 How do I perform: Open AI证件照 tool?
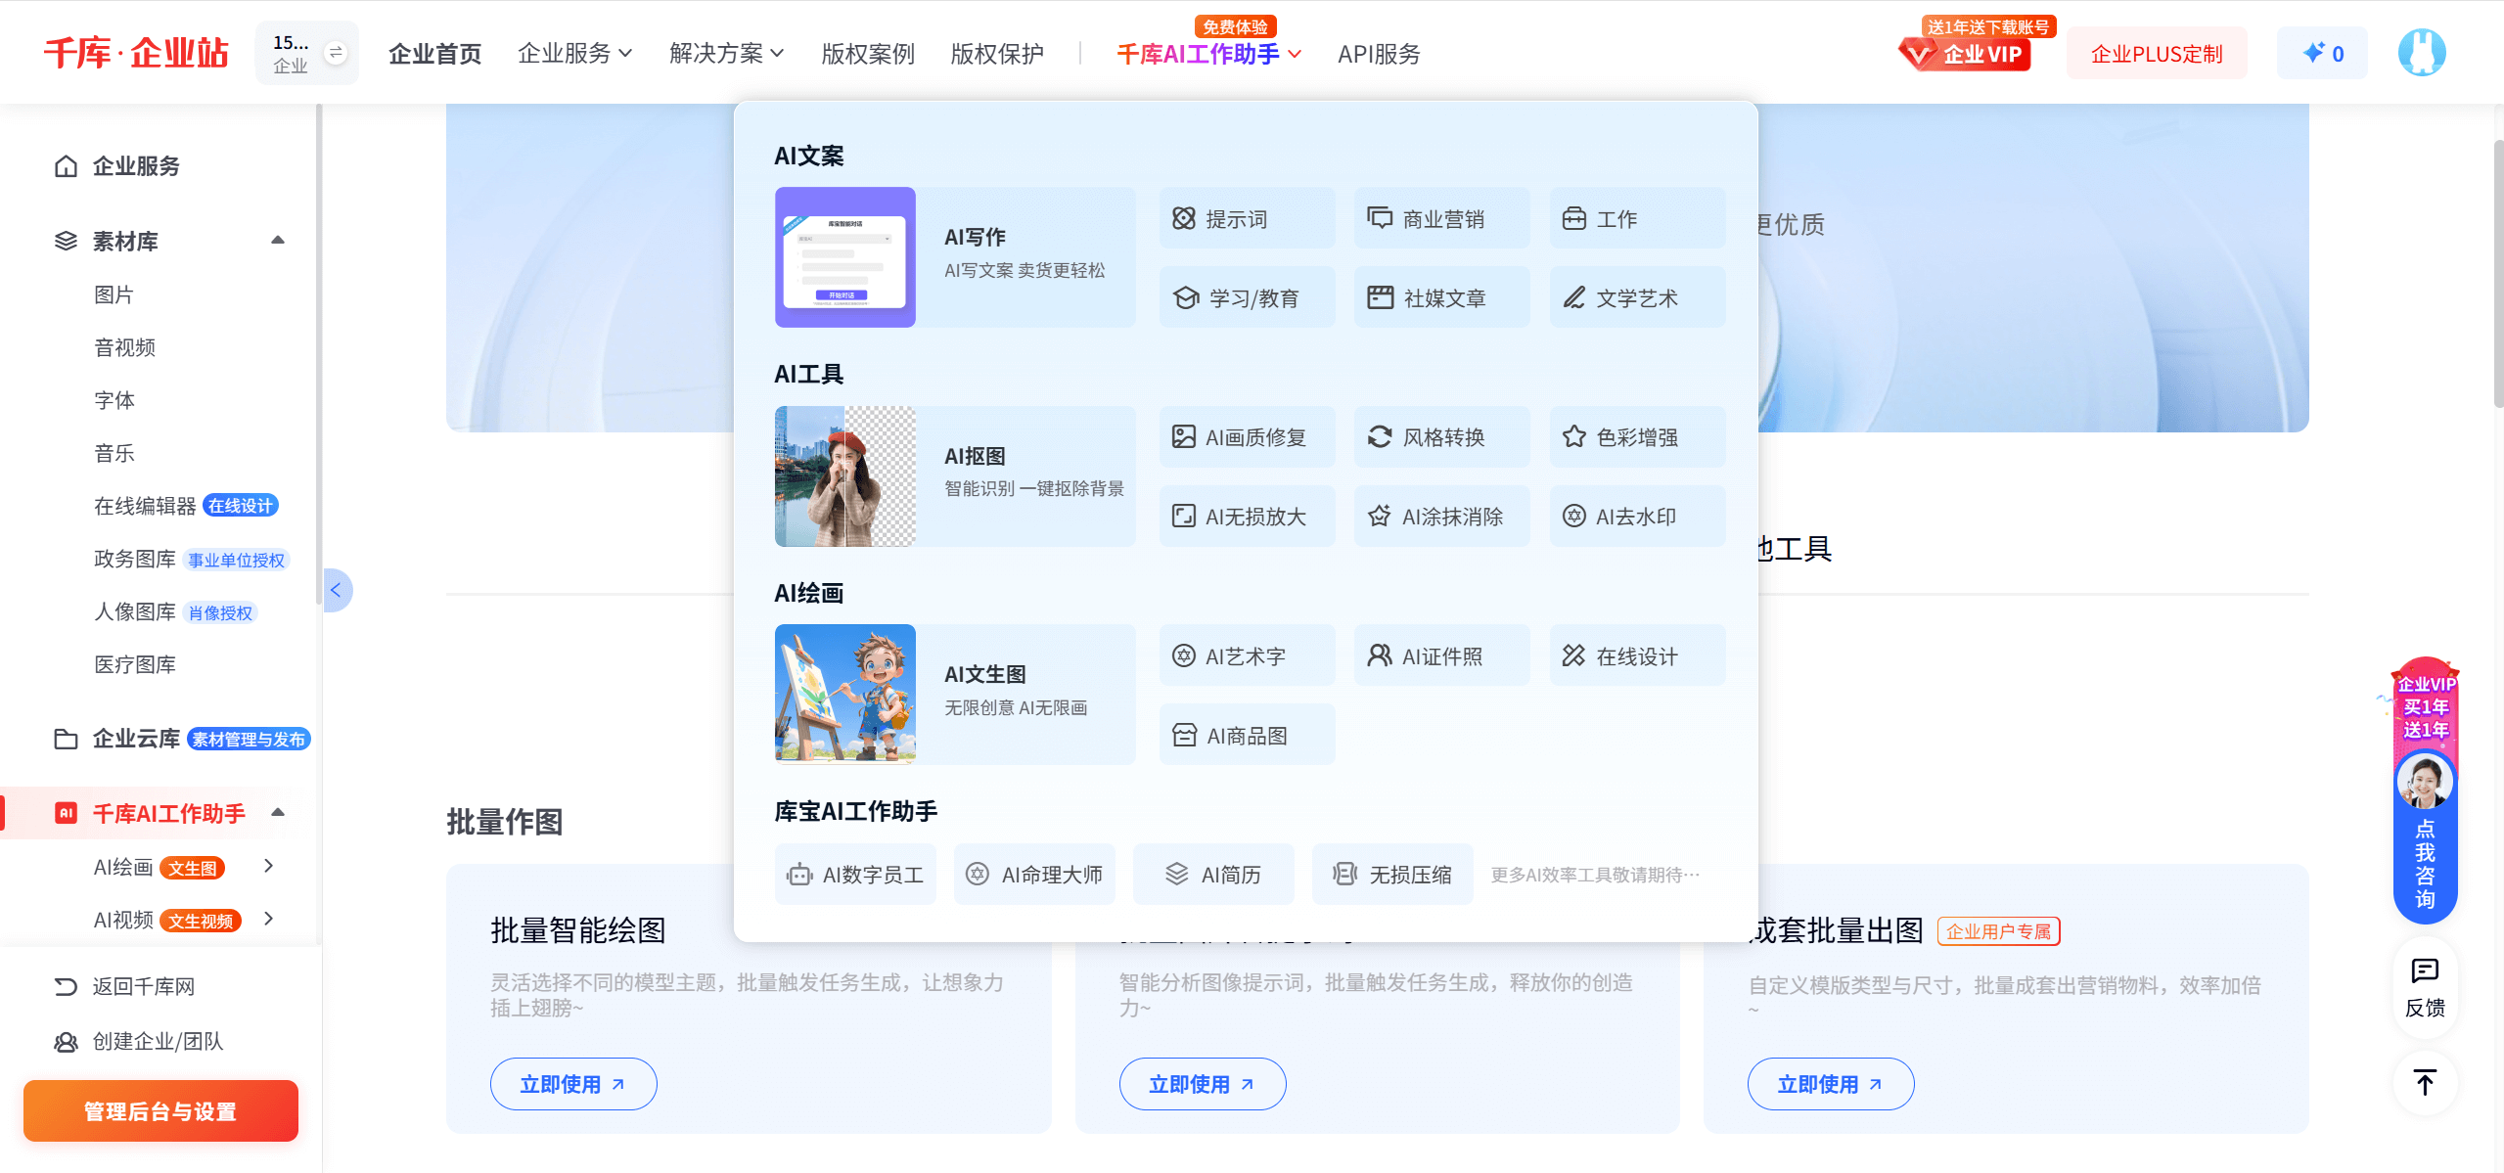(1440, 655)
